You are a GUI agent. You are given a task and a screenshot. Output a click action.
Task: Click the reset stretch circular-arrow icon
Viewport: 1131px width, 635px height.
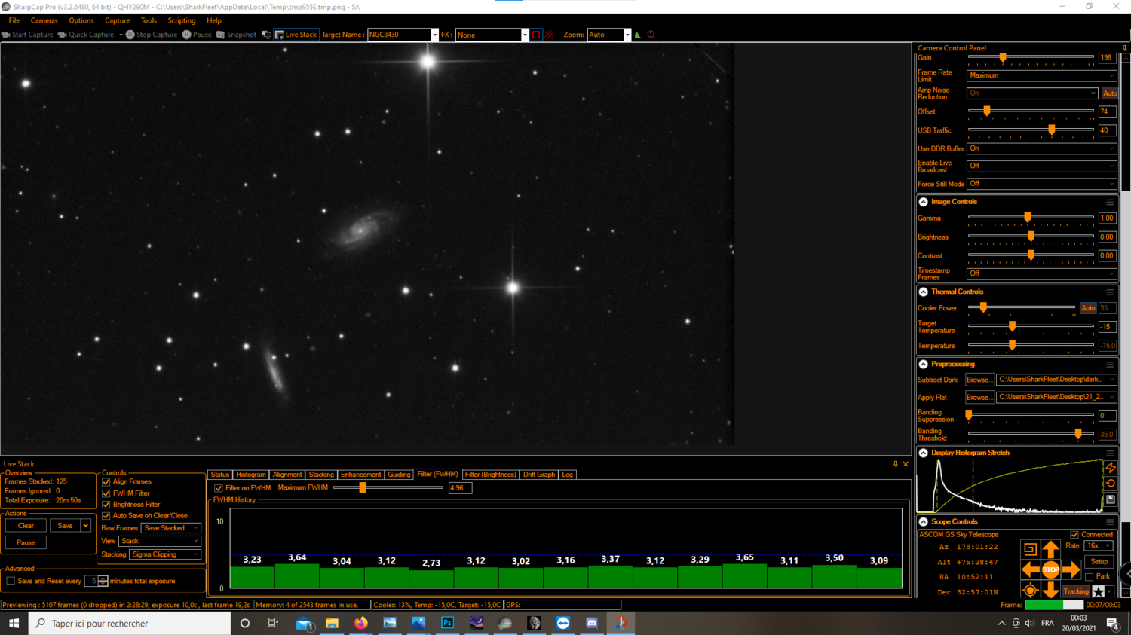[1111, 483]
